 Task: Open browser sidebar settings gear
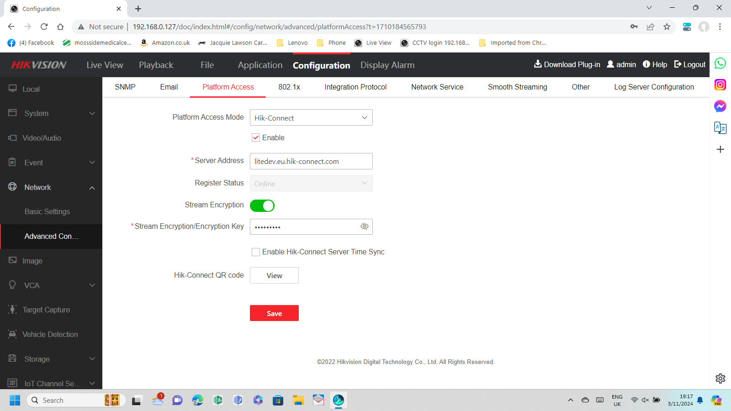click(720, 378)
